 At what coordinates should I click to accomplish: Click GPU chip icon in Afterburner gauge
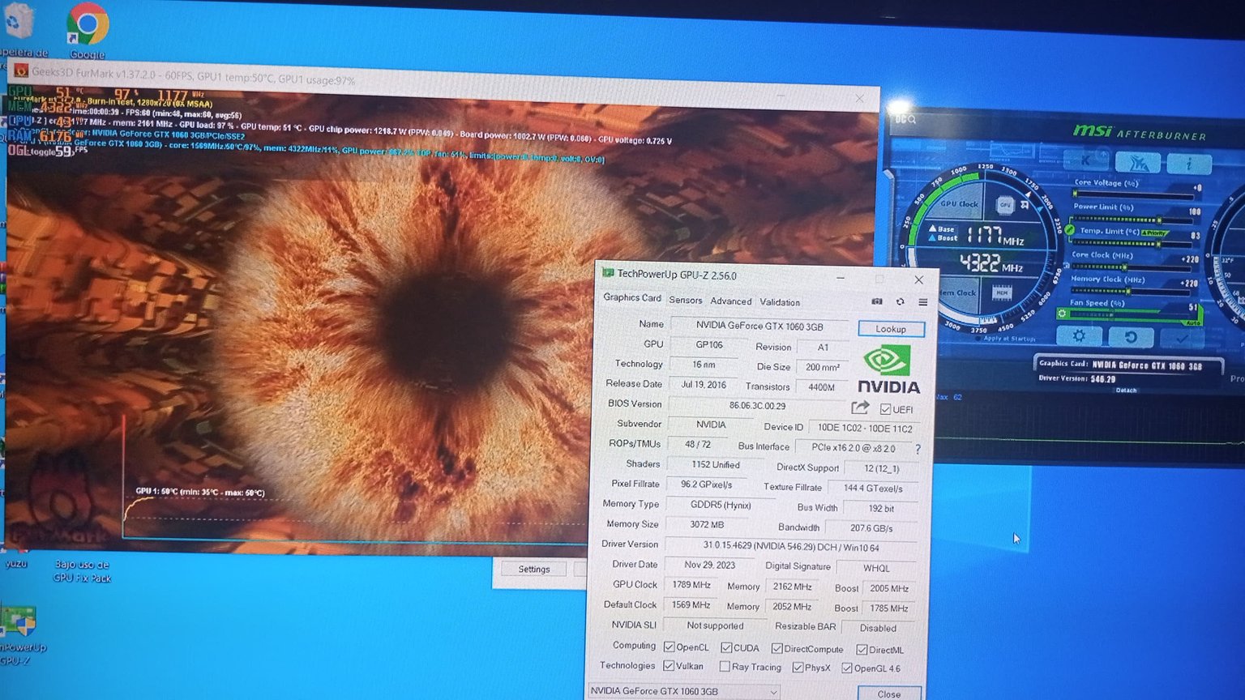tap(1004, 205)
